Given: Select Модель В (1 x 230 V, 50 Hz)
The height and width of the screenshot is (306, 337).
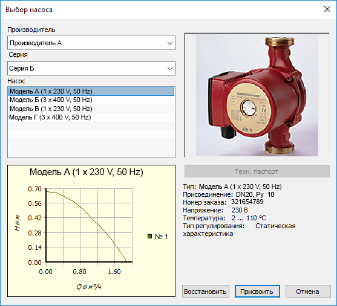Looking at the screenshot, I should pos(91,109).
